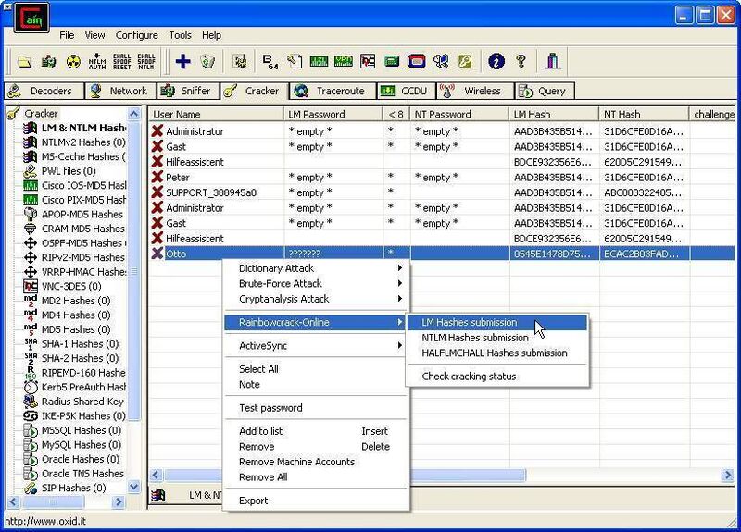The width and height of the screenshot is (741, 532).
Task: Sort by the User Name column header
Action: click(x=216, y=114)
